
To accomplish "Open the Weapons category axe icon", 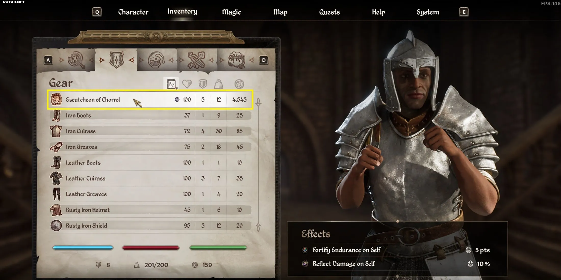I will 76,60.
